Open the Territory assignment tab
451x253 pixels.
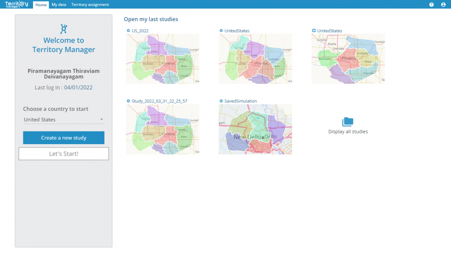[90, 5]
